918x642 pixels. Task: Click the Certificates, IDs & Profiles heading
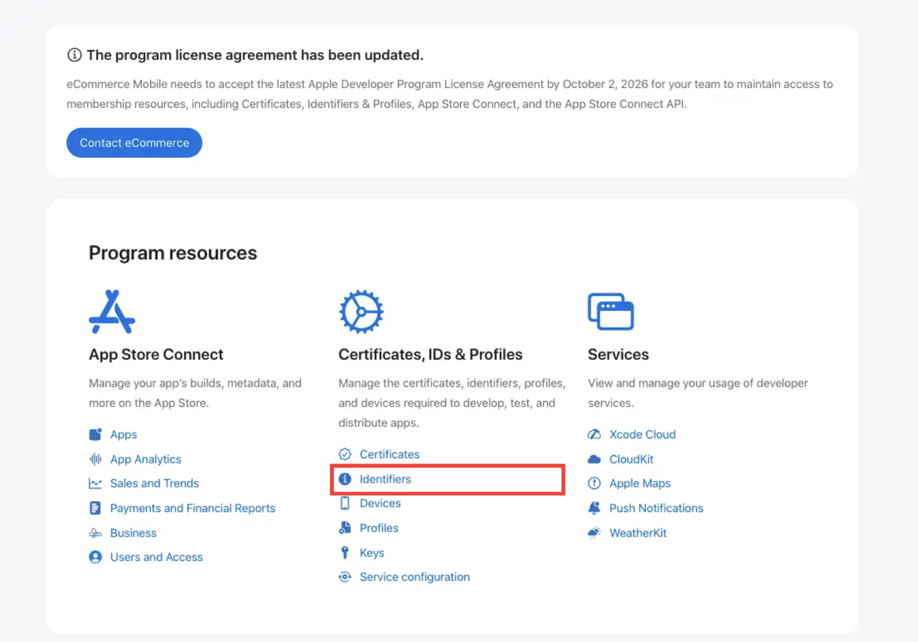pos(430,355)
